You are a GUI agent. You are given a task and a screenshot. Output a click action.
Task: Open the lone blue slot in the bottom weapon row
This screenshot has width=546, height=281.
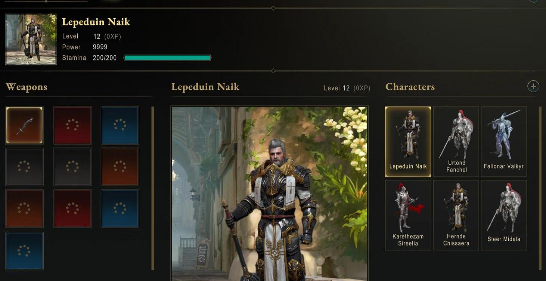point(24,251)
